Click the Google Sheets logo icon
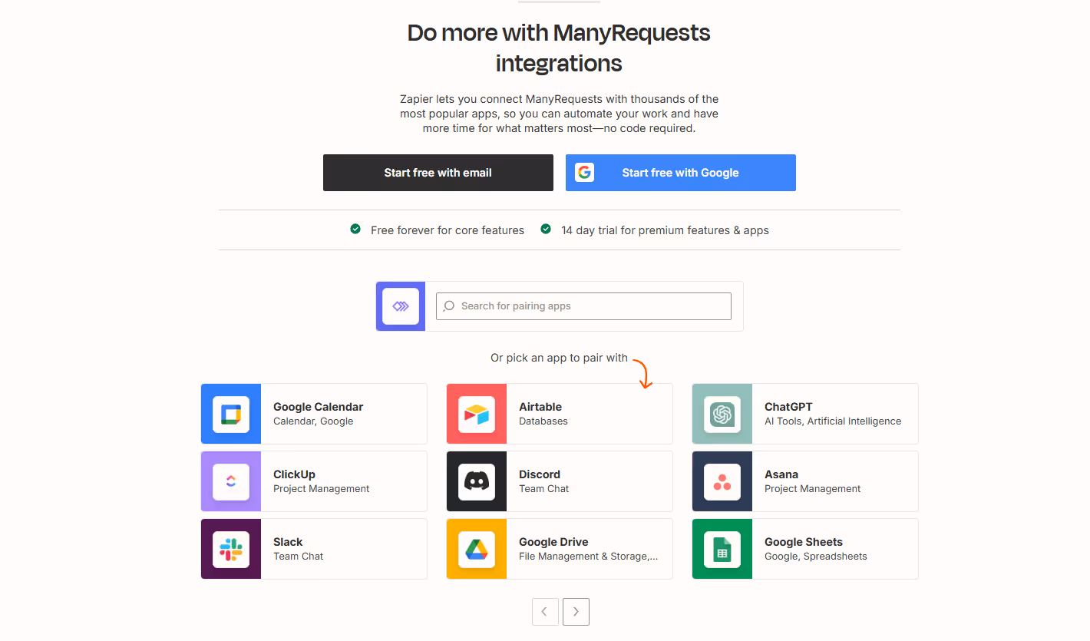The image size is (1090, 641). [x=722, y=550]
